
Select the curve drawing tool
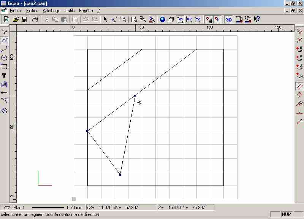click(4, 49)
